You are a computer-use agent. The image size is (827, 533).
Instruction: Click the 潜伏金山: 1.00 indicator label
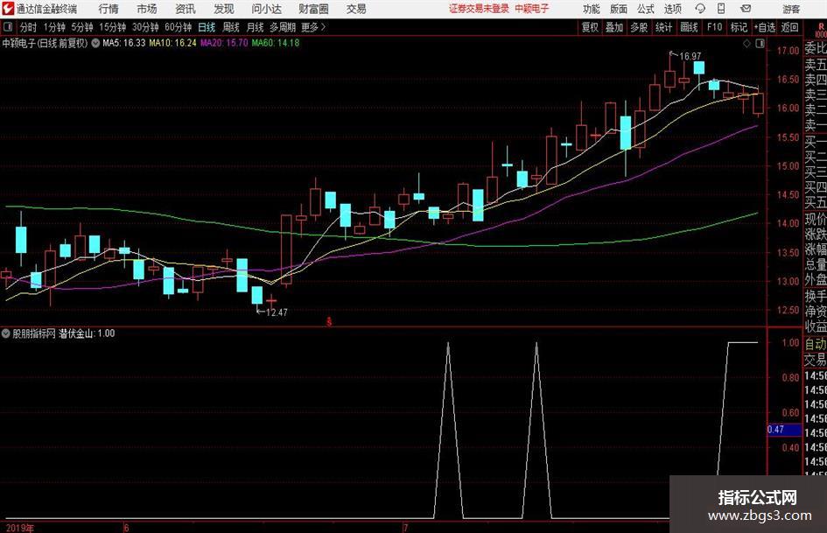[87, 333]
